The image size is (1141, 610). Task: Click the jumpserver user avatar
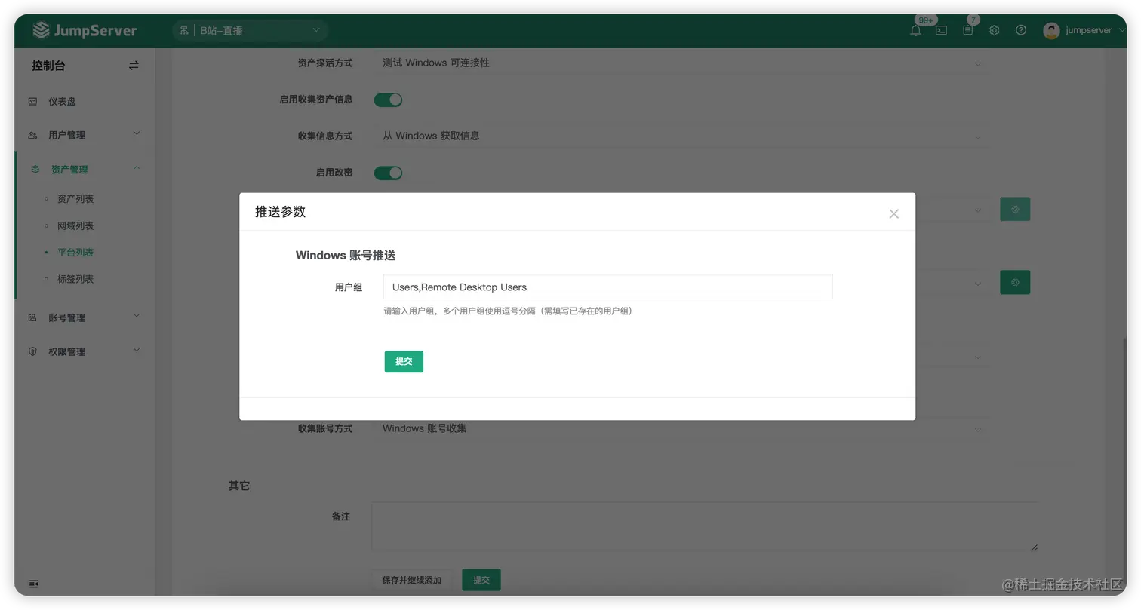tap(1051, 31)
